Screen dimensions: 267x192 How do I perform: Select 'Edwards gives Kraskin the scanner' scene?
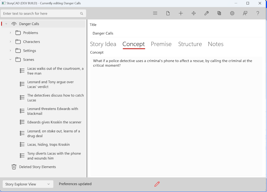coord(54,122)
